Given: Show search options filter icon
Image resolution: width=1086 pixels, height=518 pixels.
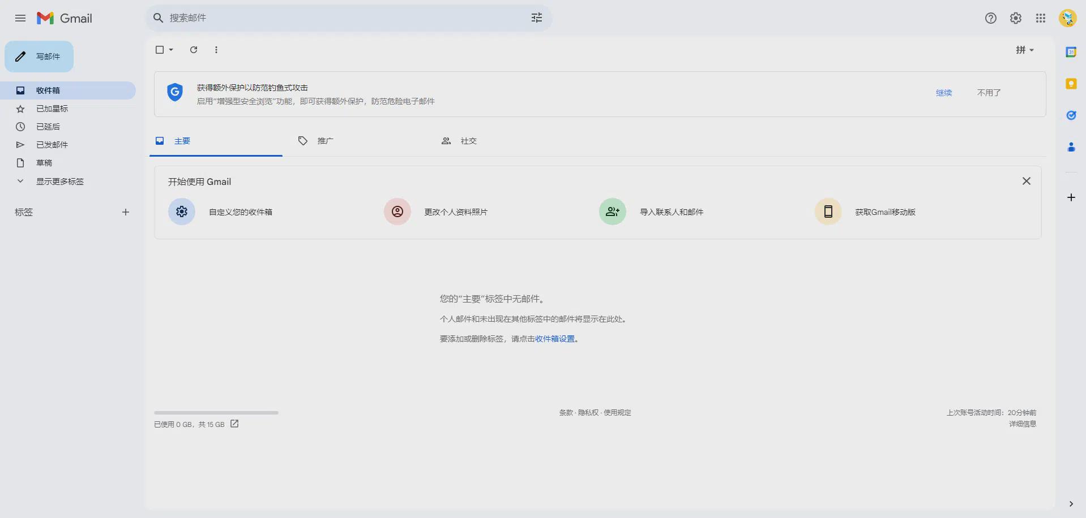Looking at the screenshot, I should [537, 18].
